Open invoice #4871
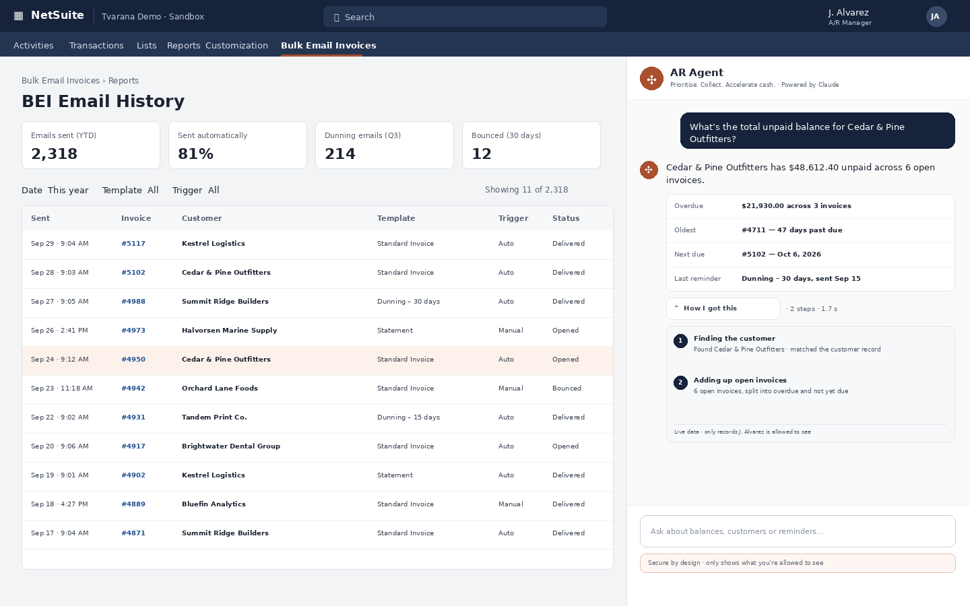Image resolution: width=970 pixels, height=606 pixels. point(133,533)
